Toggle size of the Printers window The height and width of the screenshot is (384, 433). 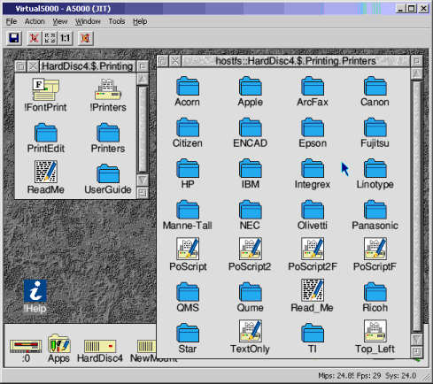[x=417, y=61]
